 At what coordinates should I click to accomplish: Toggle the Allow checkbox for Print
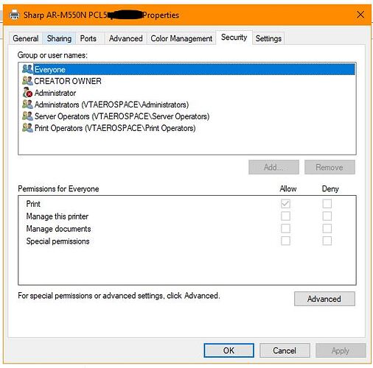[x=285, y=204]
